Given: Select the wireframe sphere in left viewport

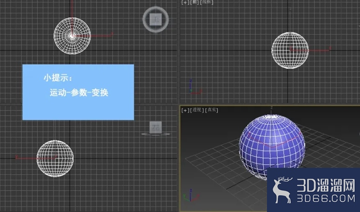Looking at the screenshot, I should pos(55,159).
